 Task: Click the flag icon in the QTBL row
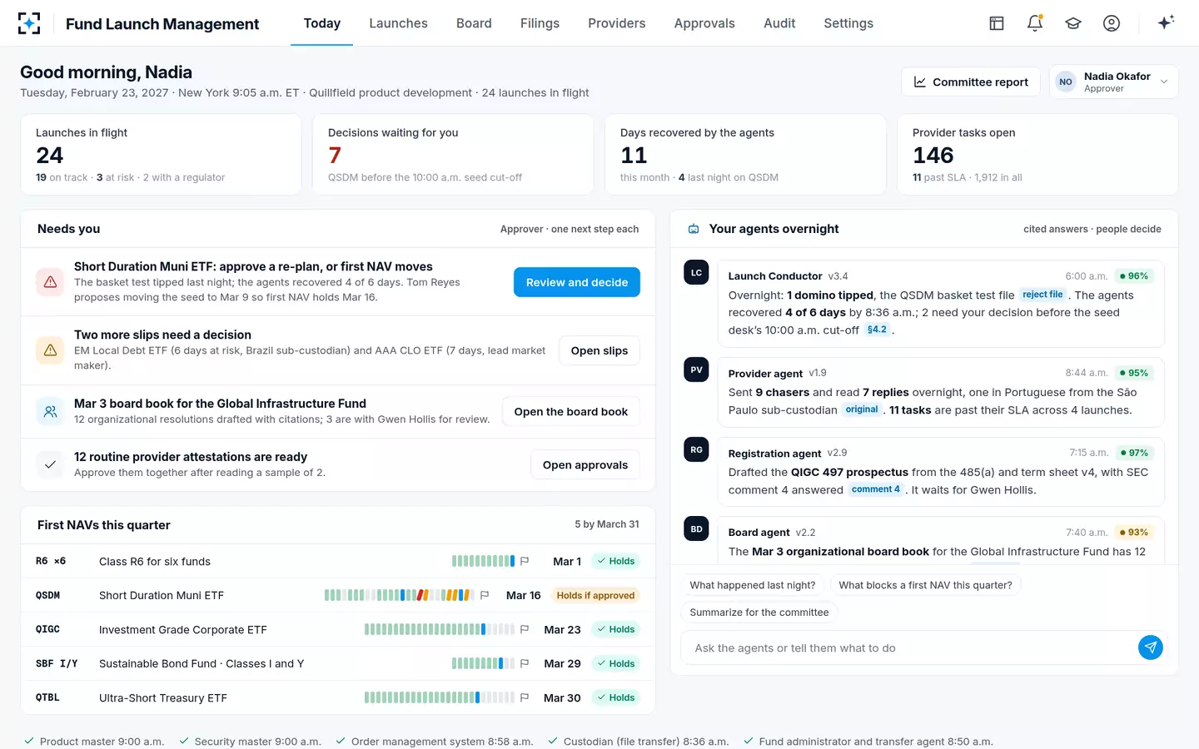pos(525,697)
